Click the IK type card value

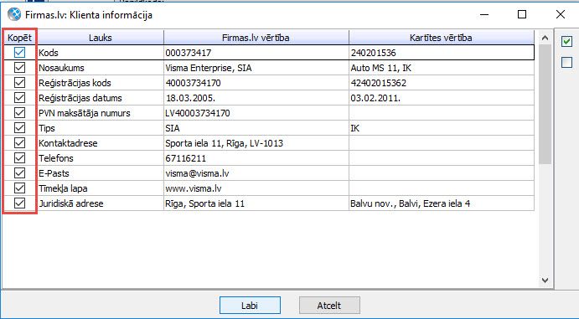[355, 128]
